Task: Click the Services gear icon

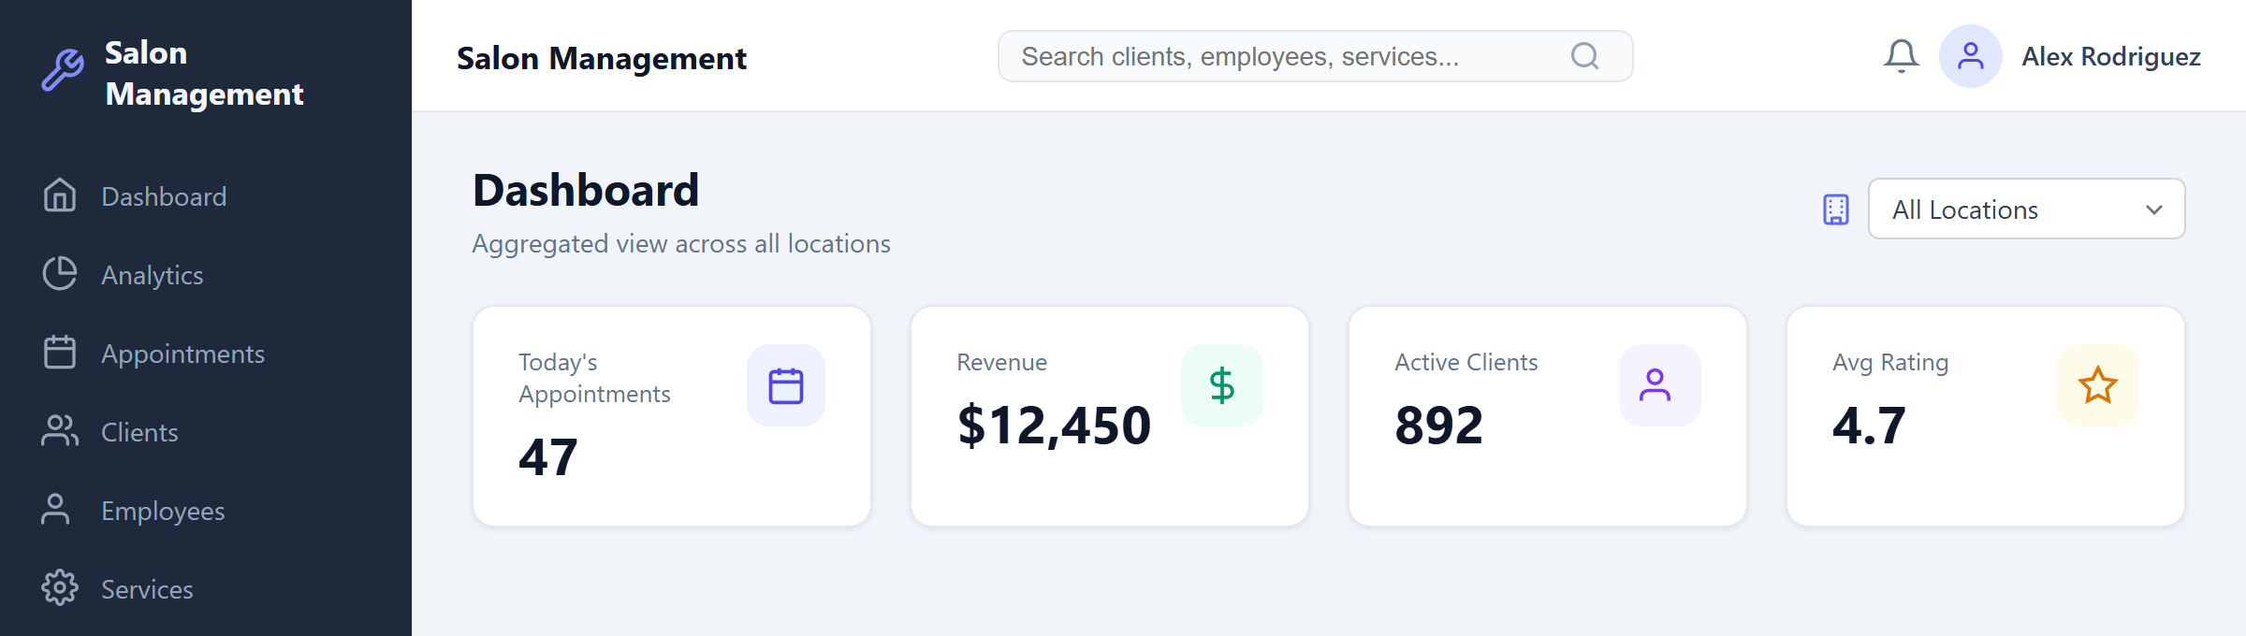Action: pyautogui.click(x=60, y=588)
